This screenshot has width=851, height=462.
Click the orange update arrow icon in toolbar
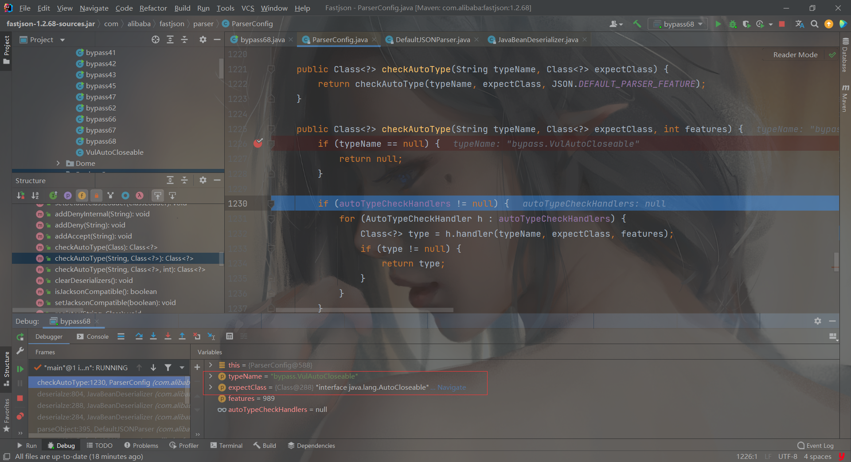pos(828,24)
